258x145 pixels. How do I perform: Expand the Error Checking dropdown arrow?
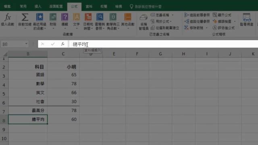[235, 21]
